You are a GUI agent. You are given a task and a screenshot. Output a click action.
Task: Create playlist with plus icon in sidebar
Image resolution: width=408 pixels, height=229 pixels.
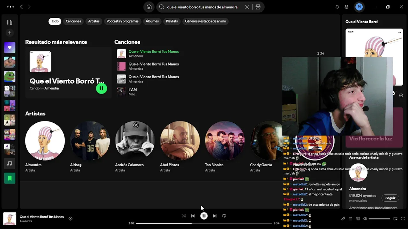pyautogui.click(x=10, y=33)
